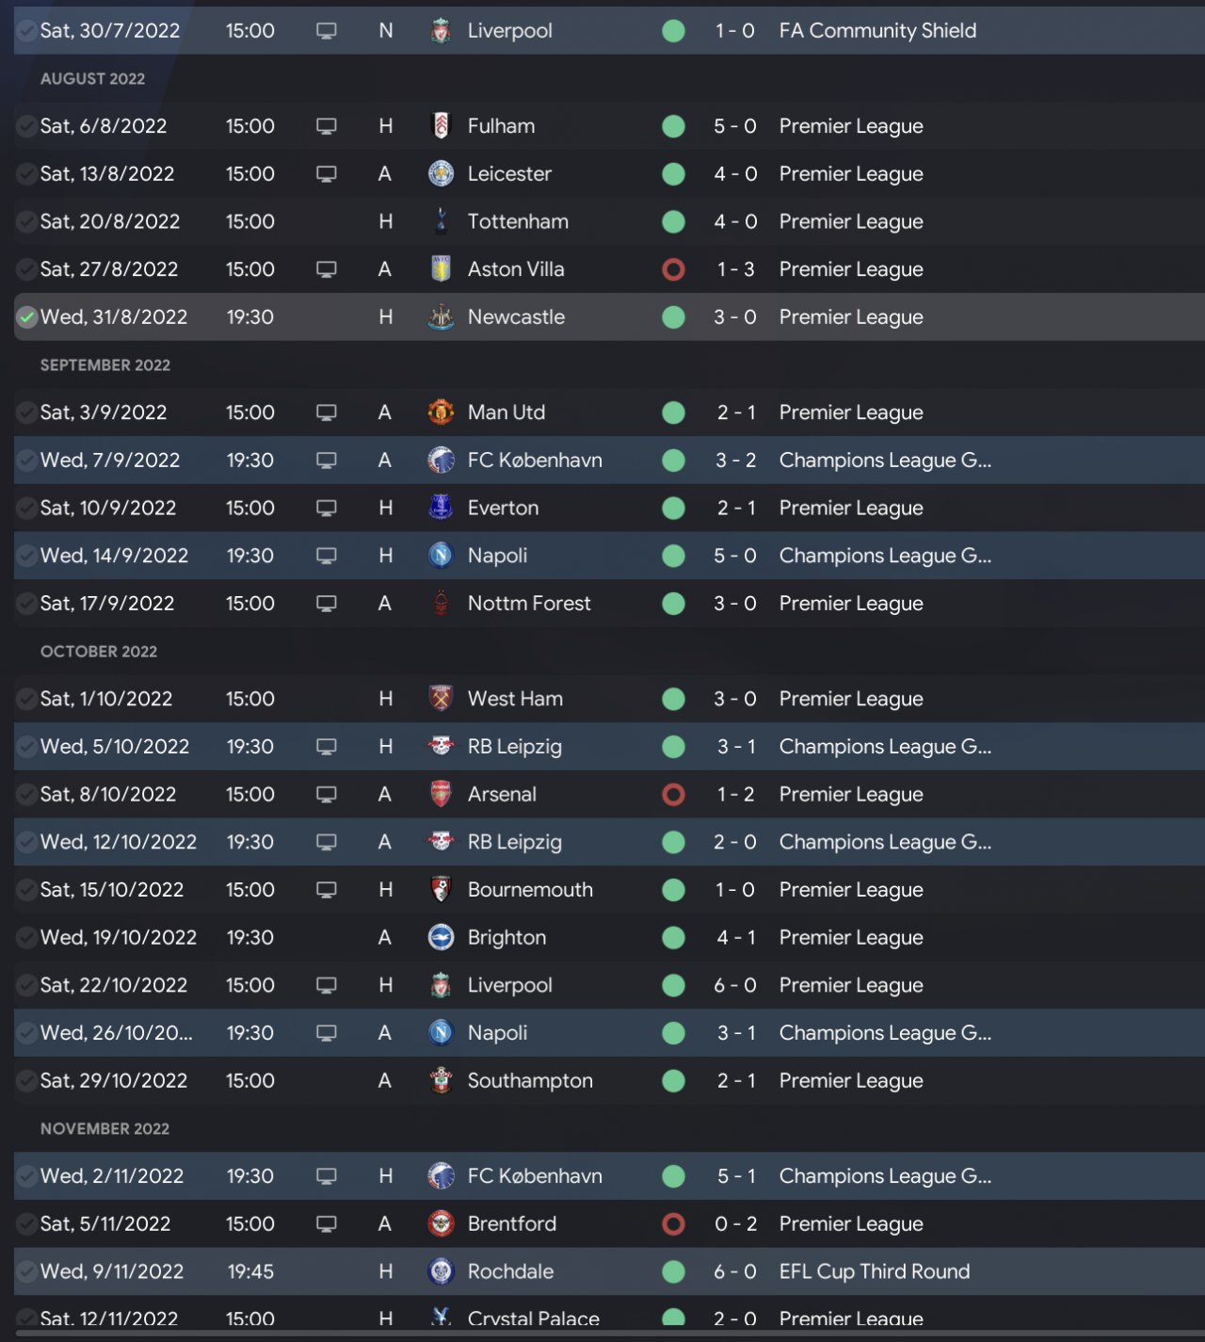Click the West Ham club badge

(440, 699)
